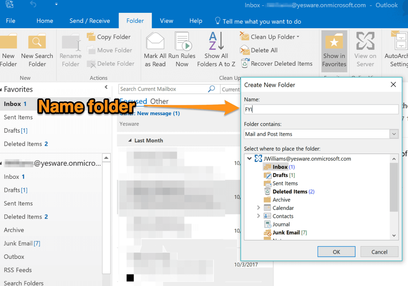Viewport: 408px width, 286px height.
Task: Click the Send/Receive quick access icon
Action: (9, 4)
